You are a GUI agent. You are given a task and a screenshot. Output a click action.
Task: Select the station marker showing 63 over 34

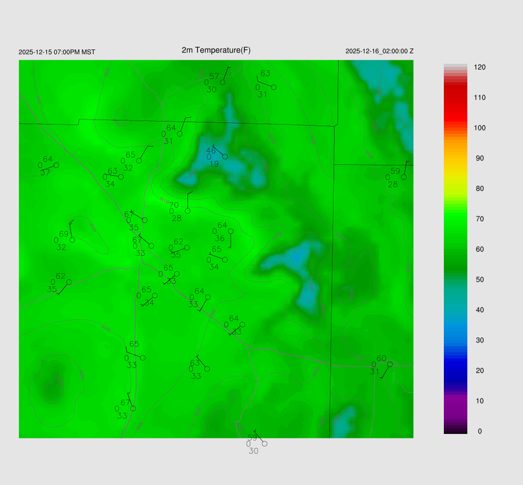pos(121,177)
